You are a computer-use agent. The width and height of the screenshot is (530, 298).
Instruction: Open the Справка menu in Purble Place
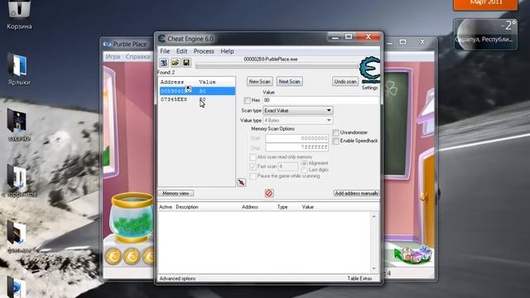point(137,57)
